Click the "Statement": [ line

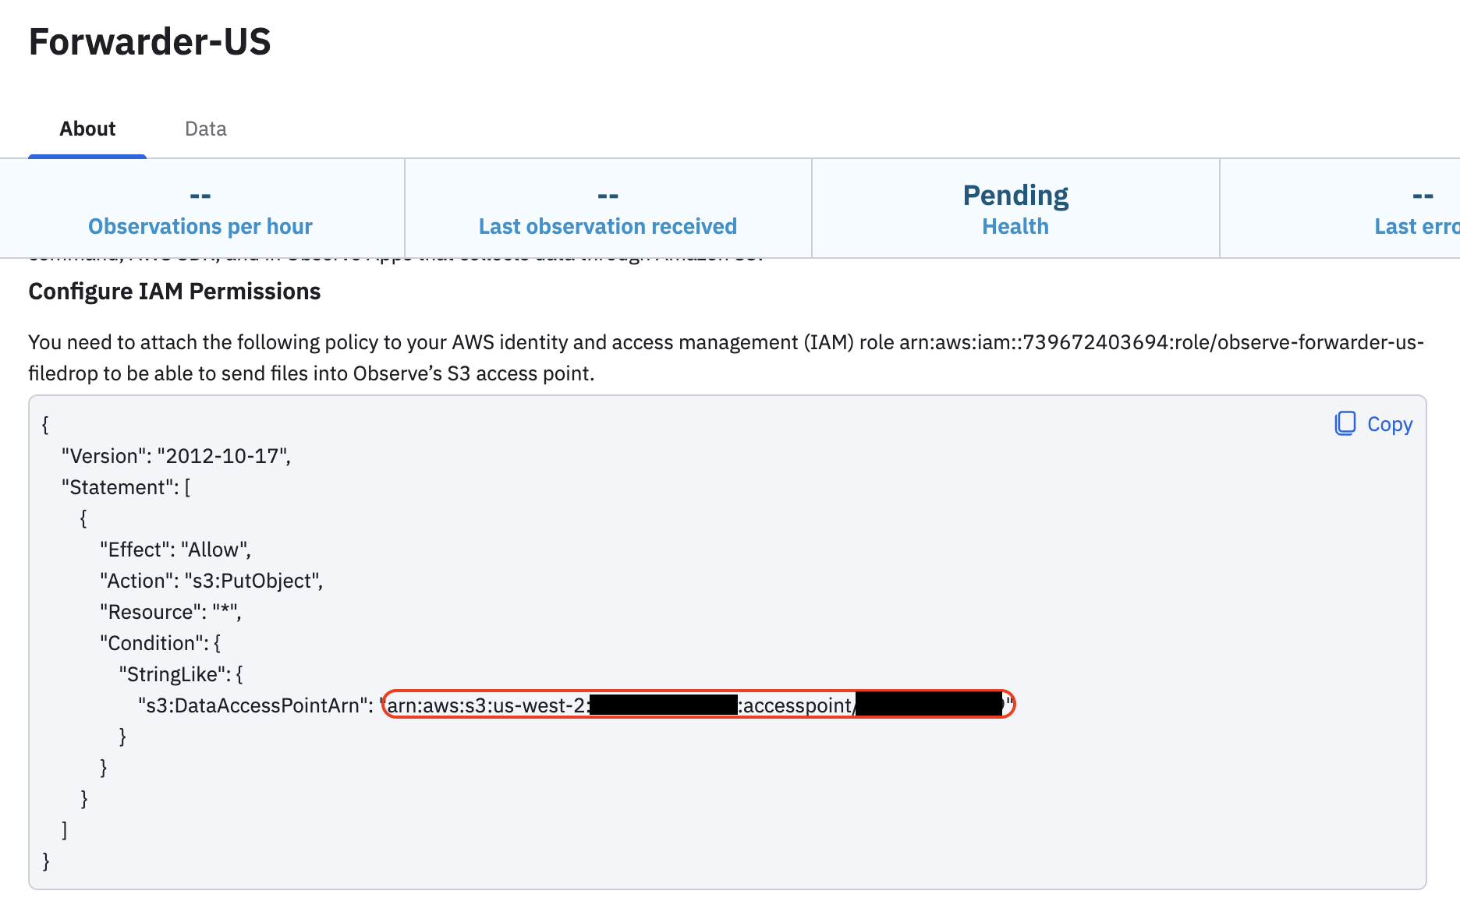(126, 487)
